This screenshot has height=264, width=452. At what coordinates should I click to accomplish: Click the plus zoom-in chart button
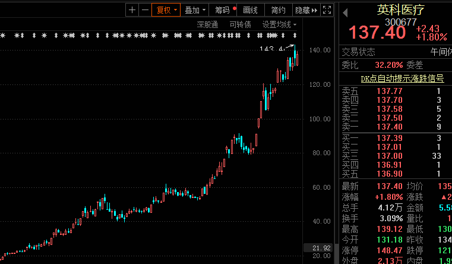132,10
